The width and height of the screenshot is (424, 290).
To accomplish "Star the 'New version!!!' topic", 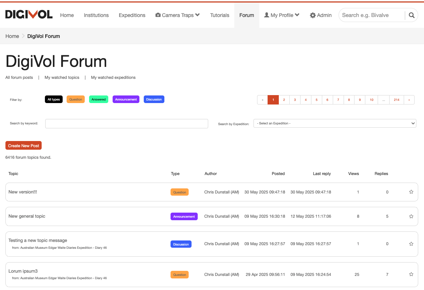I will pyautogui.click(x=411, y=192).
